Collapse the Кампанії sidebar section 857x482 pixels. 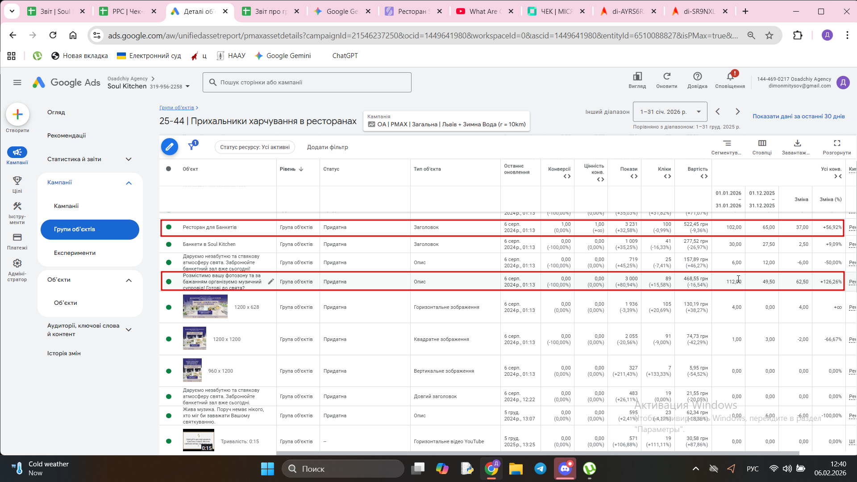click(129, 183)
